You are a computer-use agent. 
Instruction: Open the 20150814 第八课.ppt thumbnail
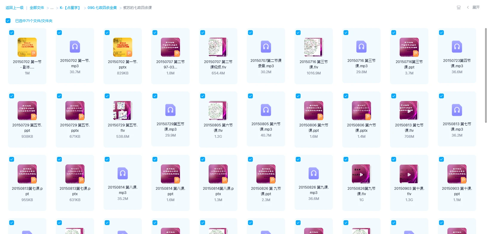(x=170, y=174)
